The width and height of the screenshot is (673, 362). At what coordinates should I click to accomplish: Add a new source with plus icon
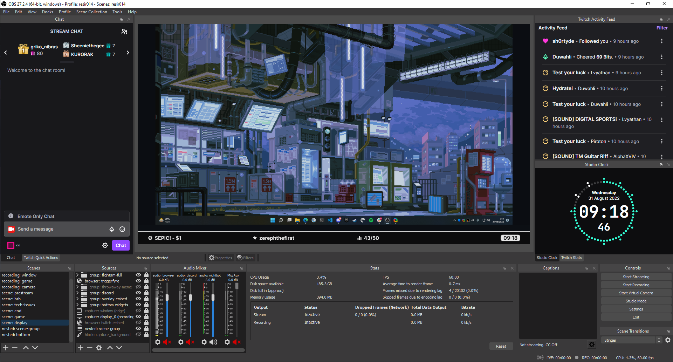click(x=81, y=348)
